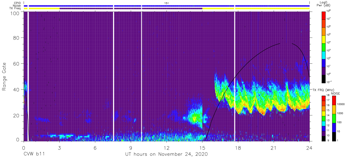
Task: Click the 20 tick label on the Range Gate axis
Action: (16, 115)
